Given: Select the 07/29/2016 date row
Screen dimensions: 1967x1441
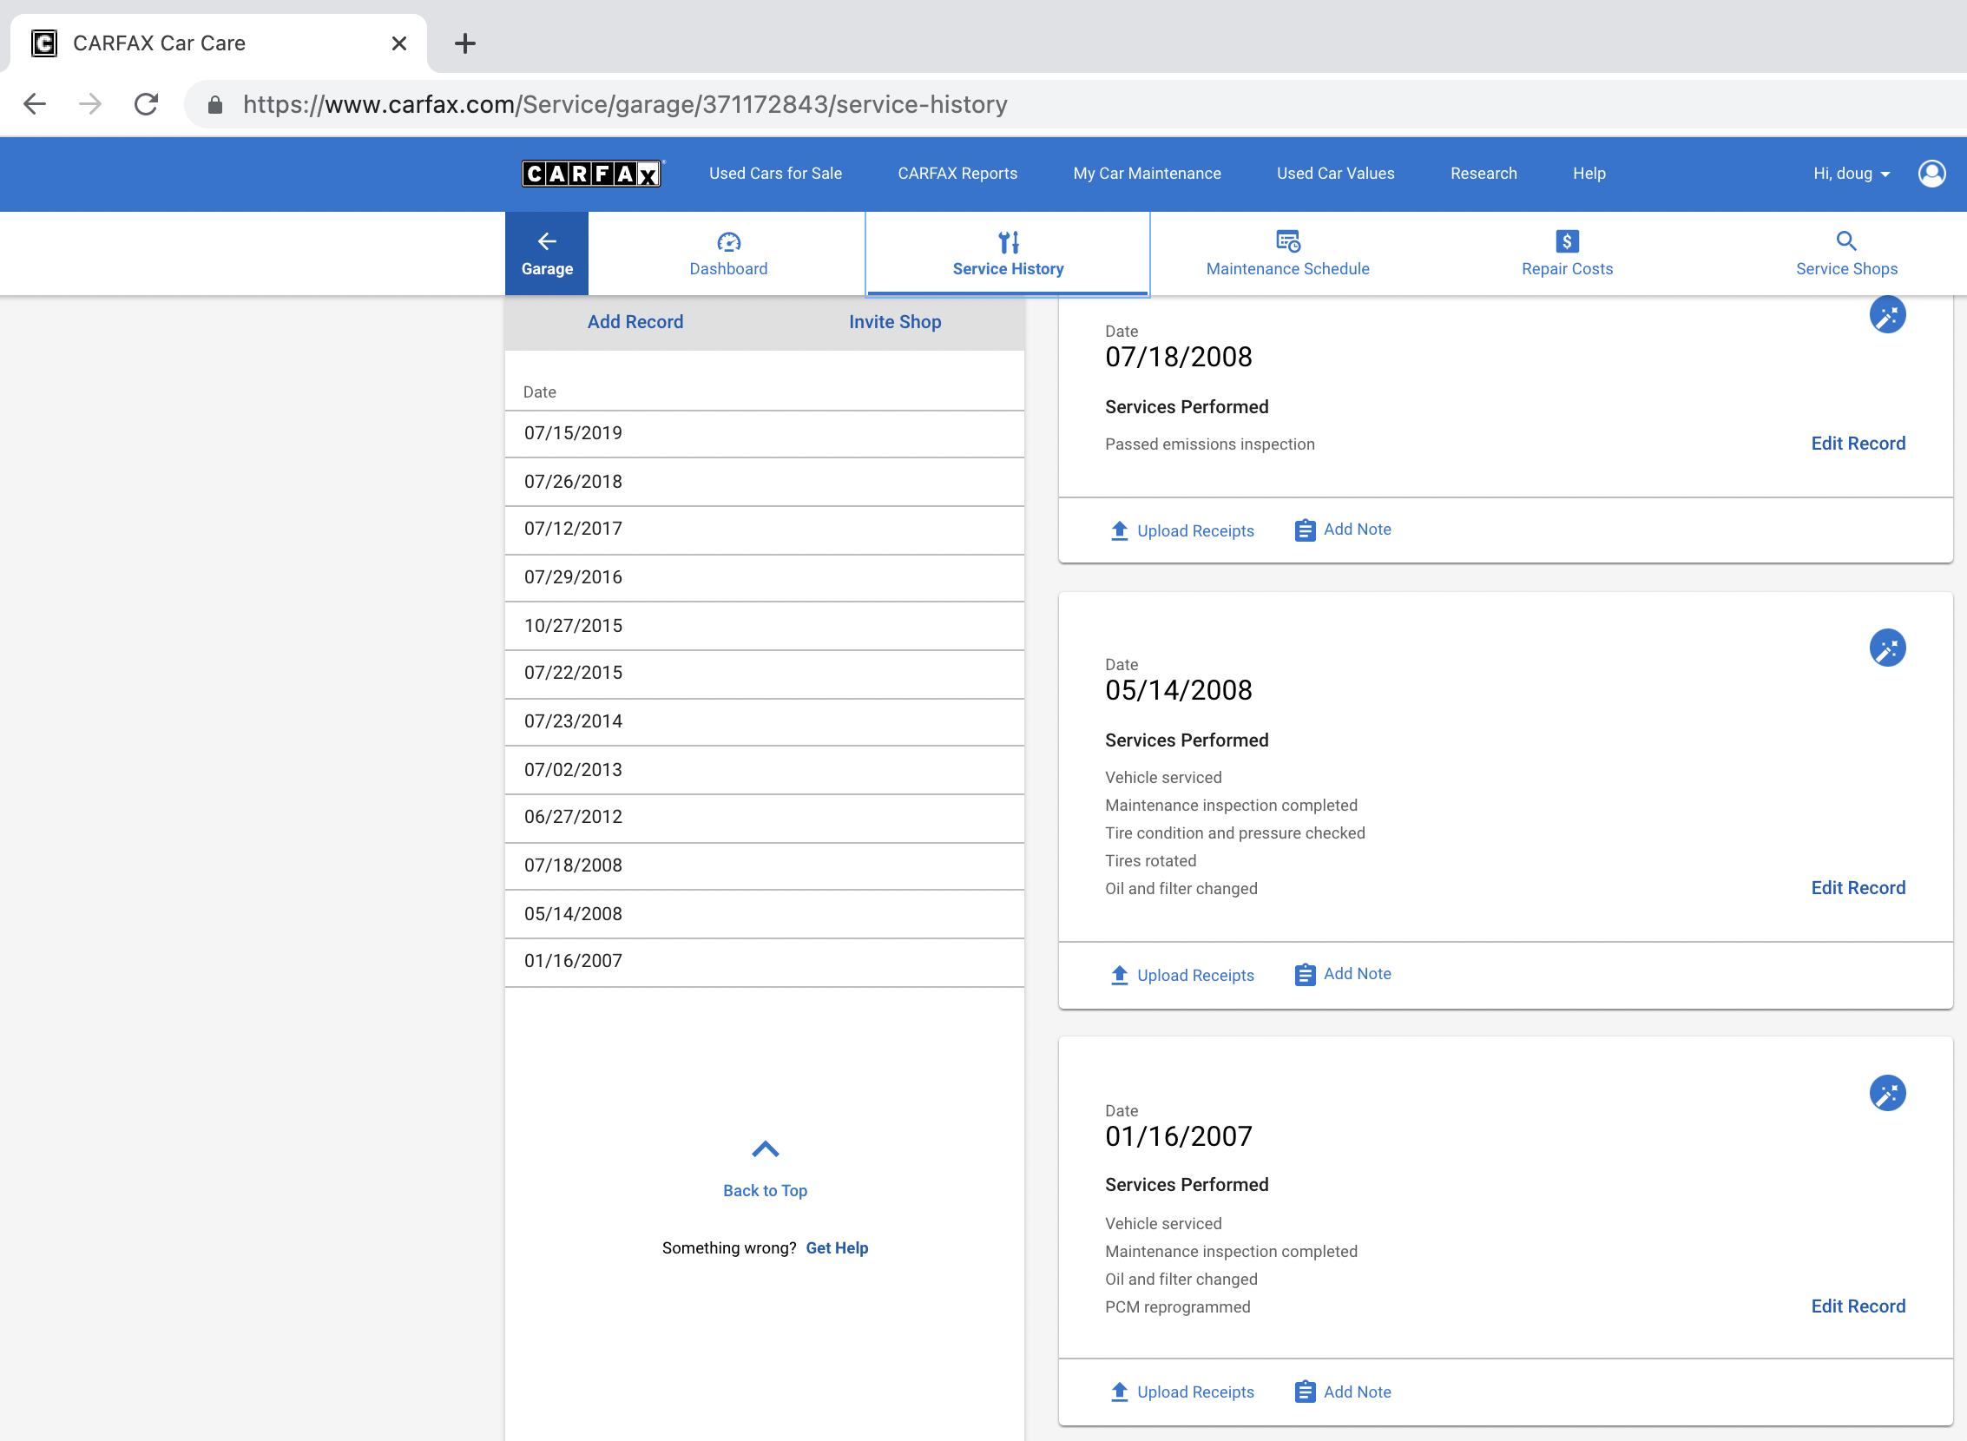Looking at the screenshot, I should [764, 577].
